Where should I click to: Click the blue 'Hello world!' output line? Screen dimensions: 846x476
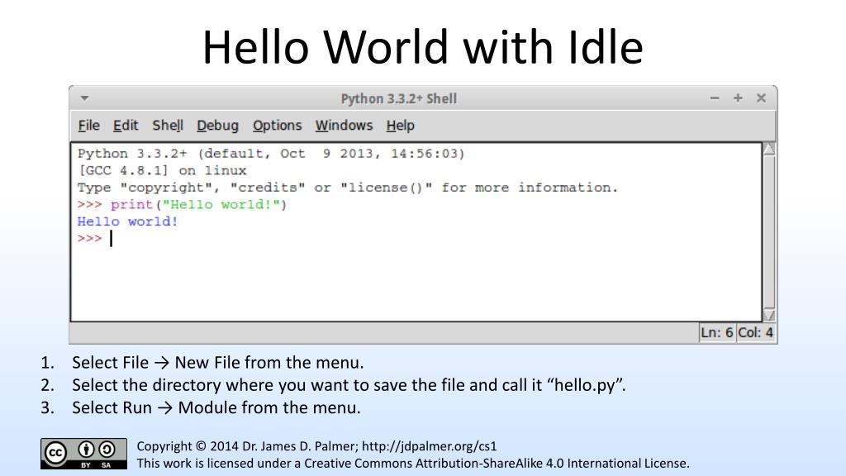point(127,221)
